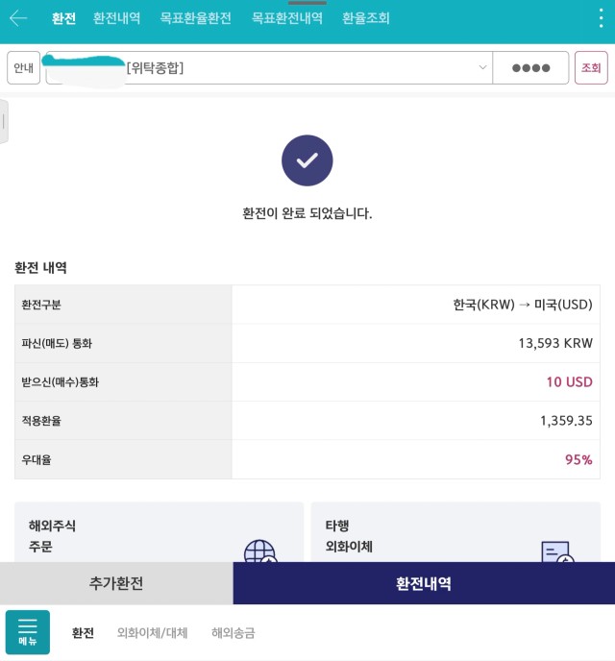Screen dimensions: 615x661
Task: Select 외화이체/대체 in the bottom navigation
Action: point(152,633)
